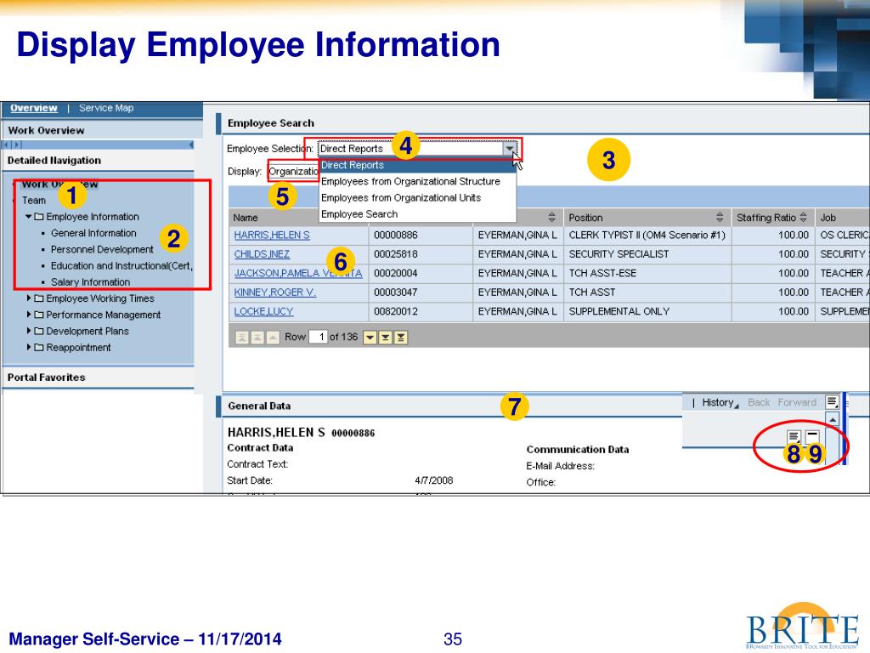
Task: Select Team in Detailed Navigation
Action: [34, 201]
